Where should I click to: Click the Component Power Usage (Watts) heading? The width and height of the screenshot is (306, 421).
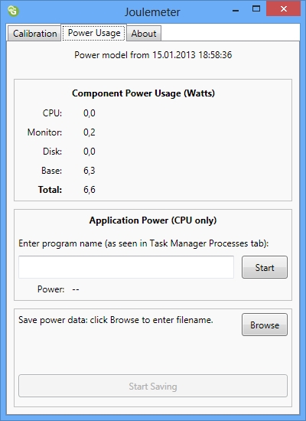143,93
